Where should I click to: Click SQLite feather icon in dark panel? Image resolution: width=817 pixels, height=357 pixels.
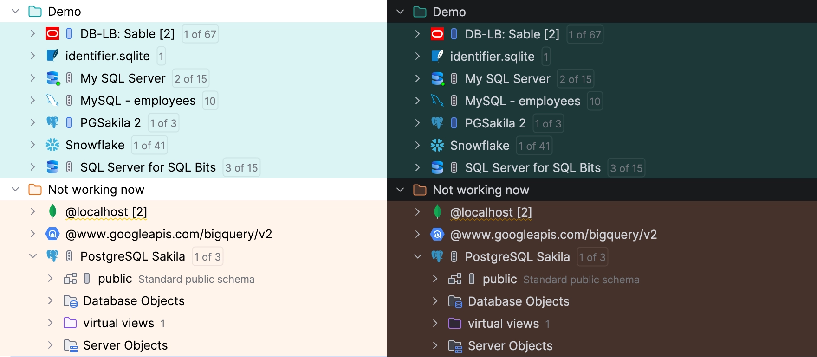[x=437, y=56]
